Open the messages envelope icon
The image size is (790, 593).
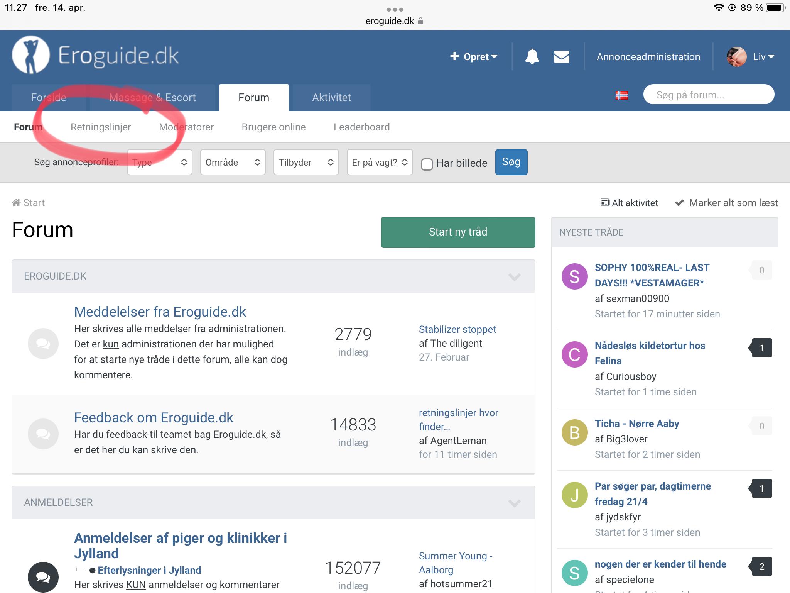pos(561,57)
